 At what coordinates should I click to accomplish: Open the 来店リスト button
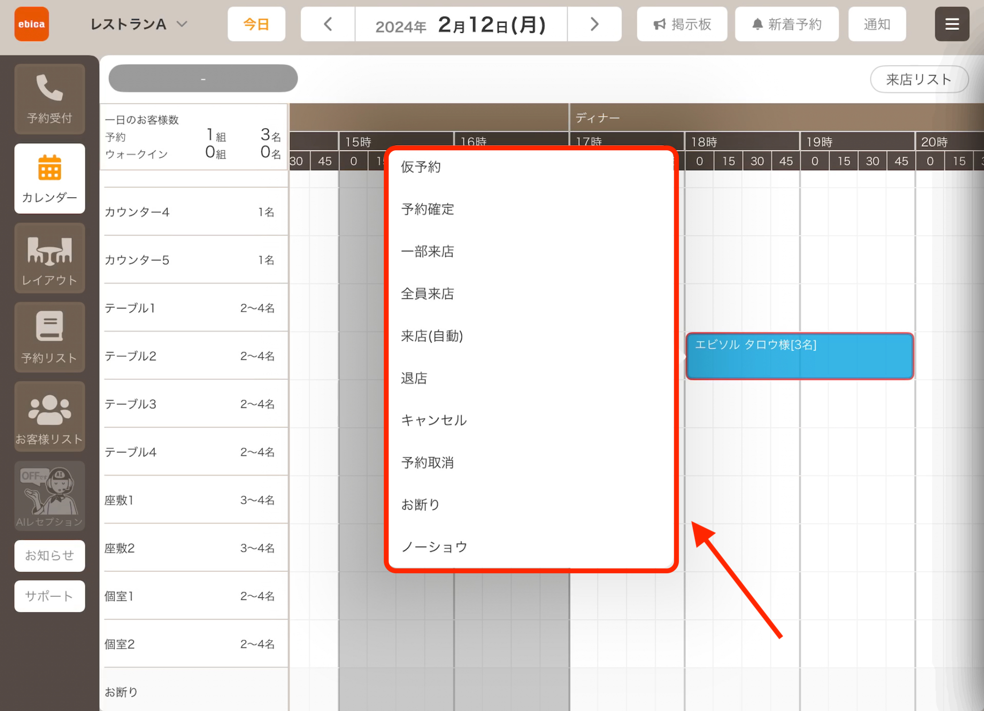[x=919, y=79]
